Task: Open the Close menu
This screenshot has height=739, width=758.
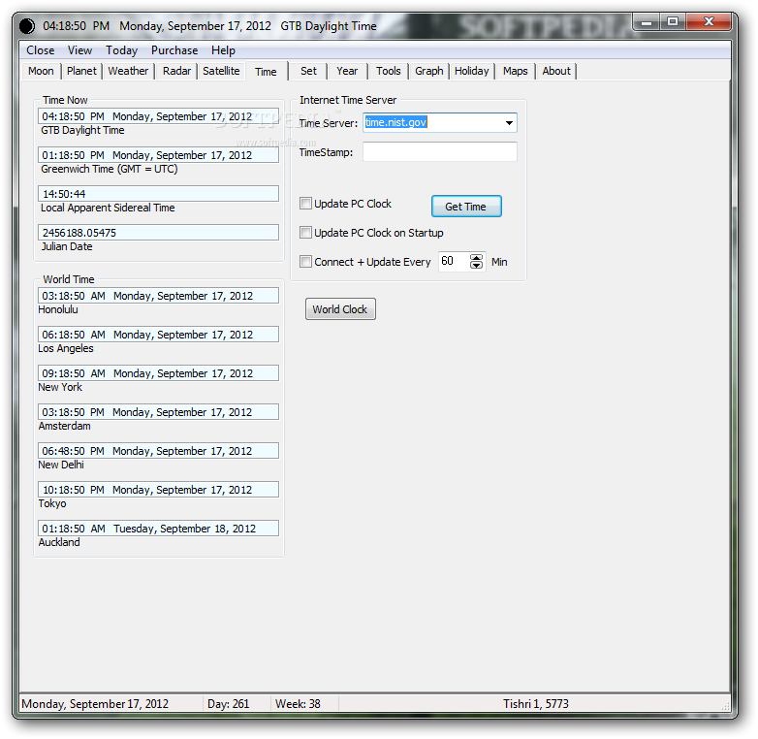Action: tap(40, 50)
